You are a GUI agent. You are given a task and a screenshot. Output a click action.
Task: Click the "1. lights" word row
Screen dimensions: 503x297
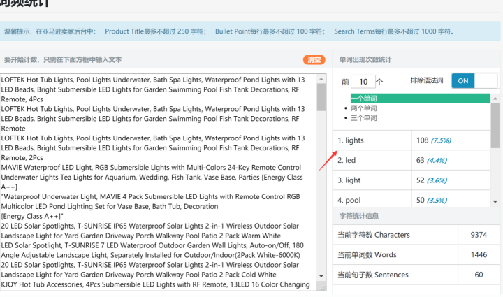point(372,140)
